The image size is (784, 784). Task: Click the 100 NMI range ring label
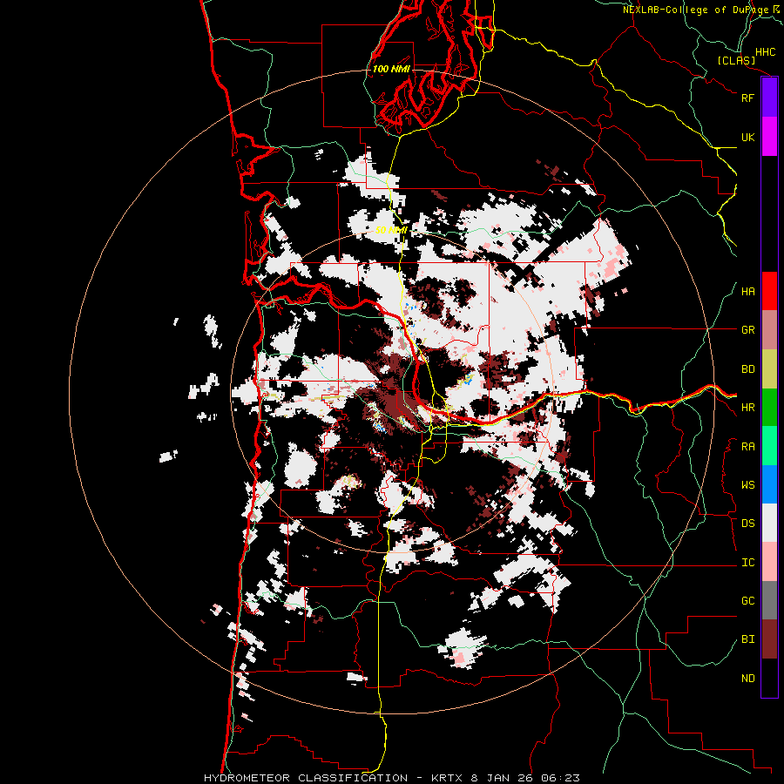pos(391,69)
